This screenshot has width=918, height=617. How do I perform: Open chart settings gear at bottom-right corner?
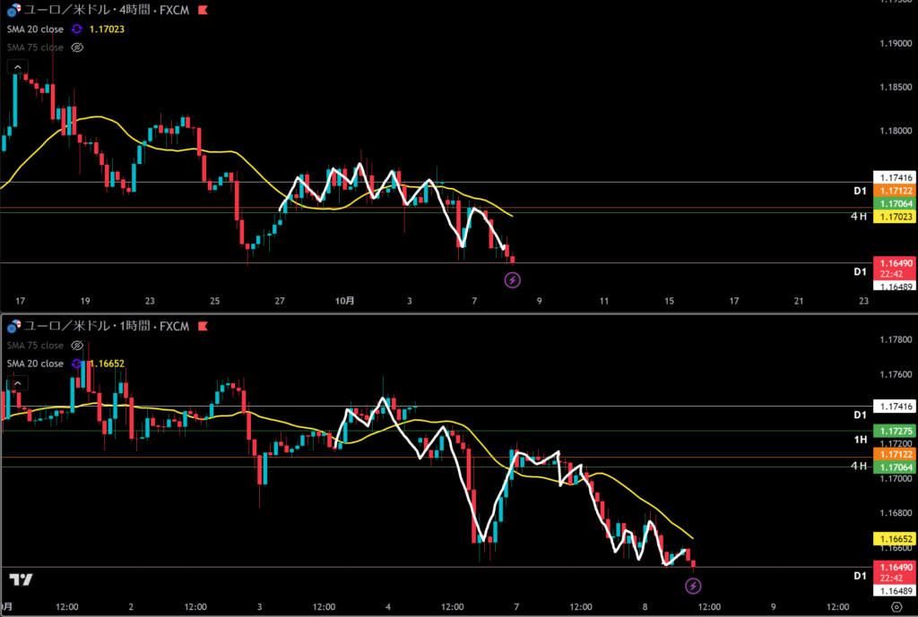895,605
